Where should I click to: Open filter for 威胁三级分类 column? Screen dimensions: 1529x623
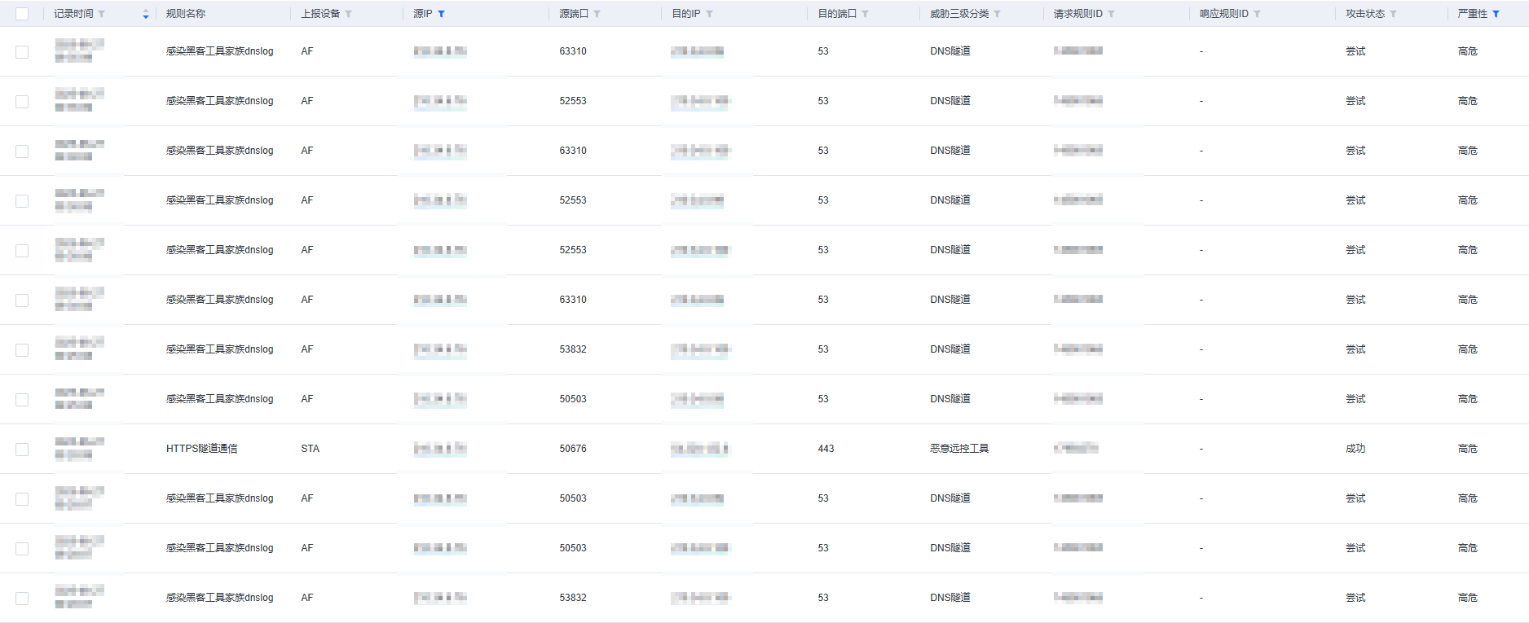[x=997, y=14]
